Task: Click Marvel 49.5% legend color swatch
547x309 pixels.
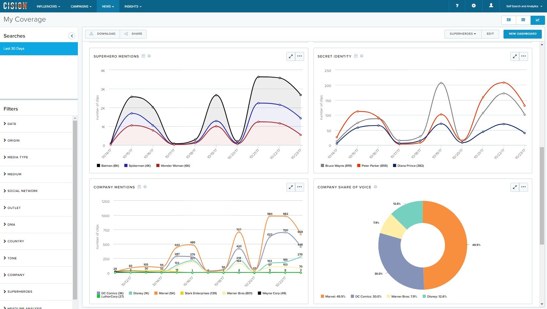Action: point(322,297)
